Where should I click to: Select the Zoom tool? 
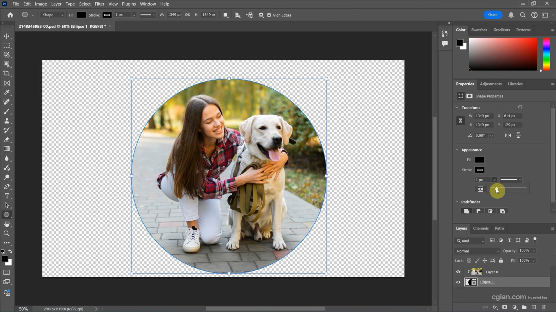pos(6,233)
